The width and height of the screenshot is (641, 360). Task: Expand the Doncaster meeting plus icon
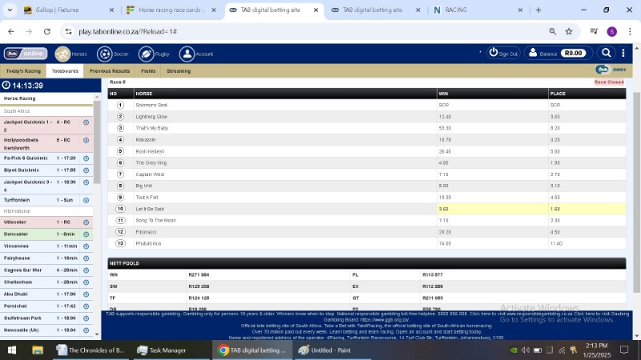coord(86,234)
